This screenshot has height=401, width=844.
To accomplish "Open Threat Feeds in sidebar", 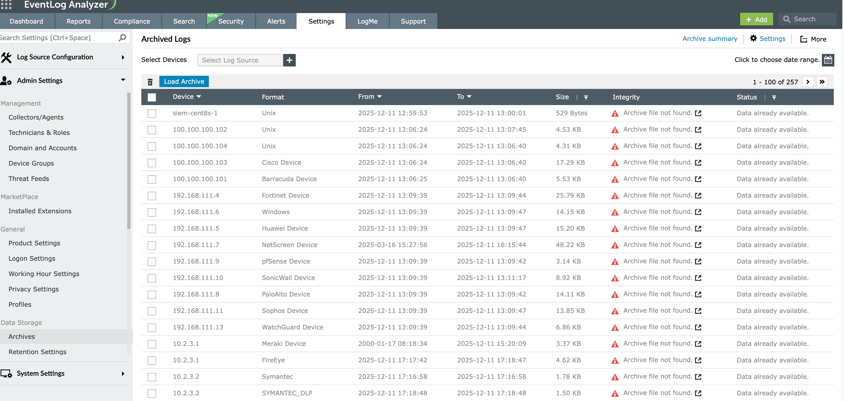I will coord(29,179).
